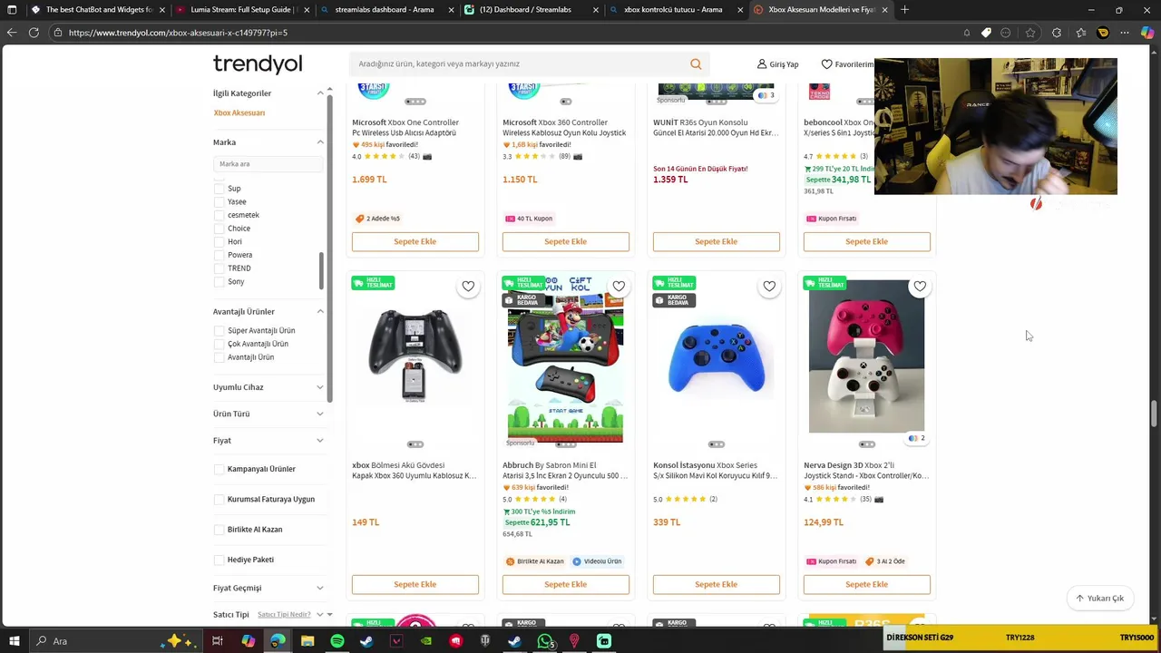Click the Satıcı Tipi Nedir? help link
The height and width of the screenshot is (653, 1161).
[284, 615]
